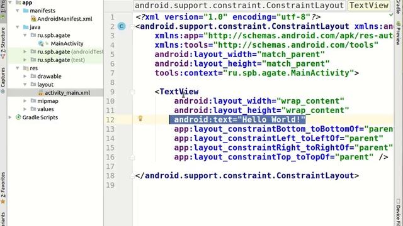403x226 pixels.
Task: Expand the drawable folder
Action: [x=25, y=76]
